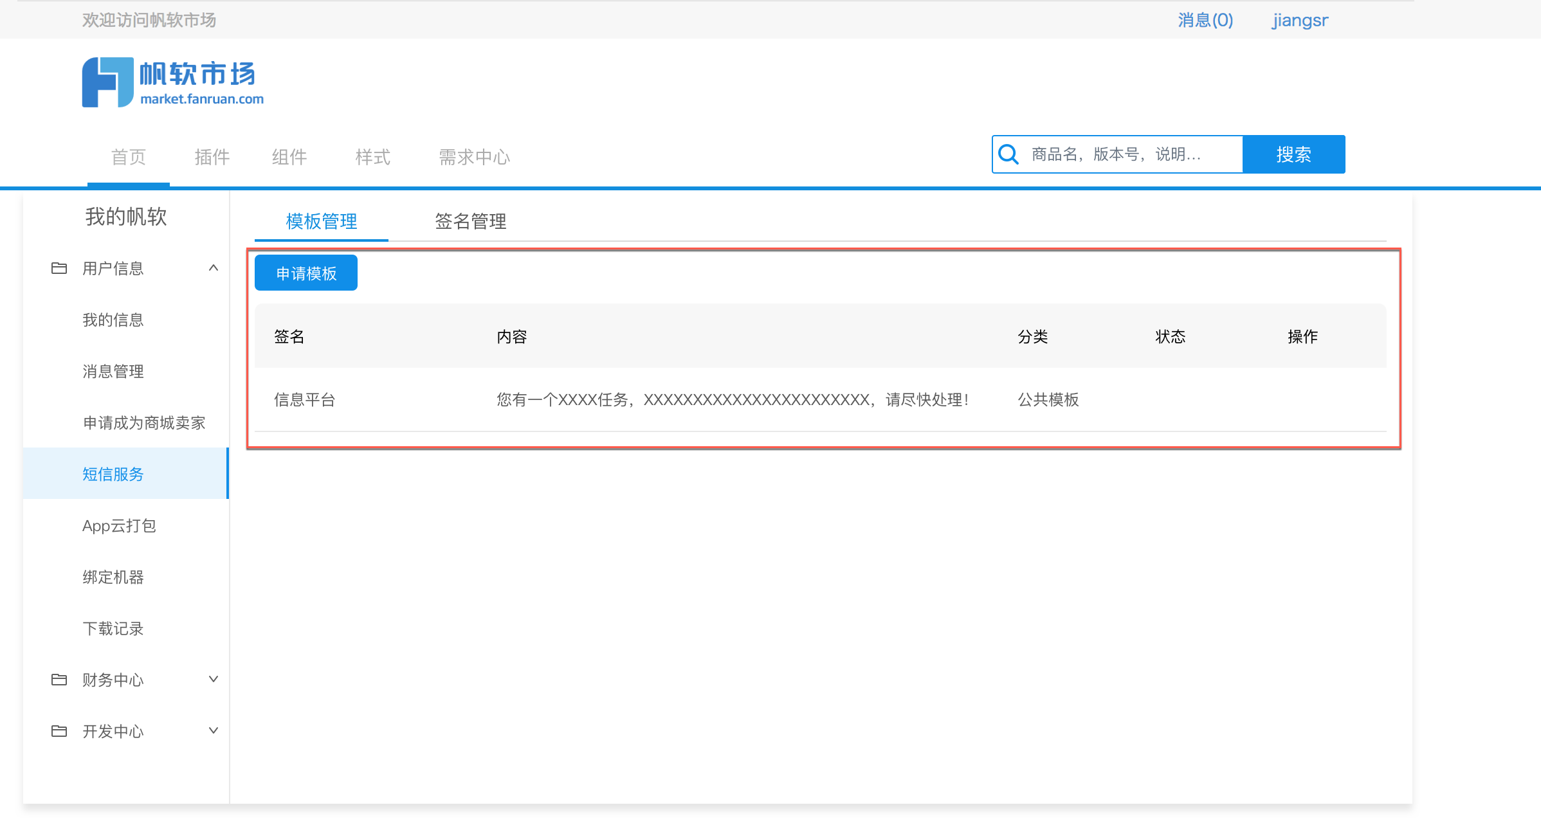Open 下载记录 sidebar entry

tap(113, 628)
